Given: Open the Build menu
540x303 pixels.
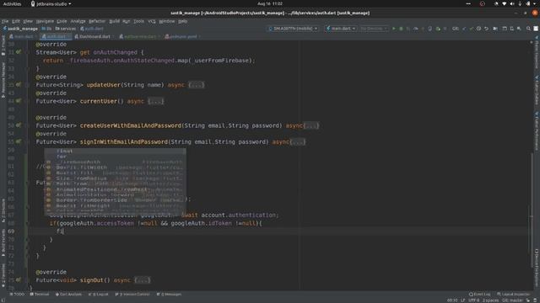Looking at the screenshot, I should tap(115, 21).
